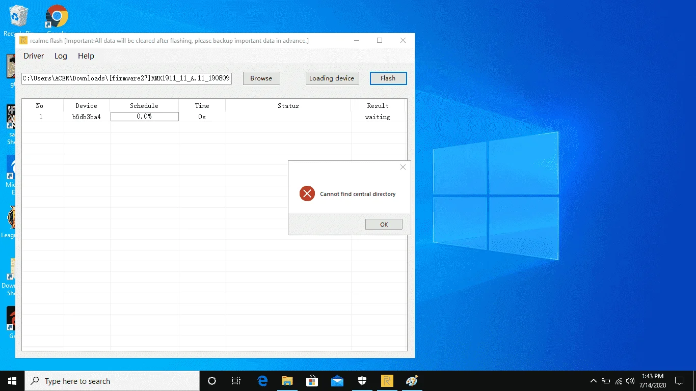
Task: Click the realme flash title bar icon
Action: click(23, 41)
